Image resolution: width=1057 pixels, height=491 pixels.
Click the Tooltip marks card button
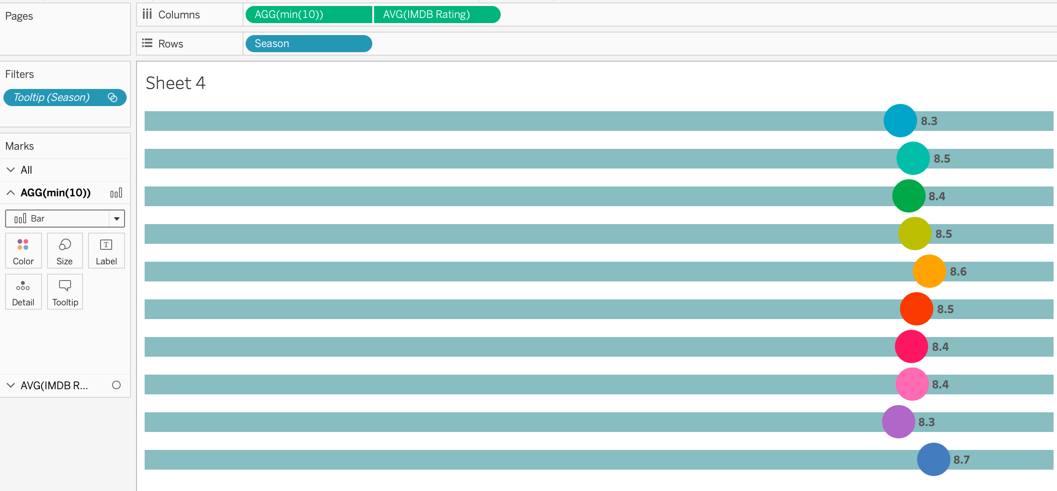pos(65,292)
